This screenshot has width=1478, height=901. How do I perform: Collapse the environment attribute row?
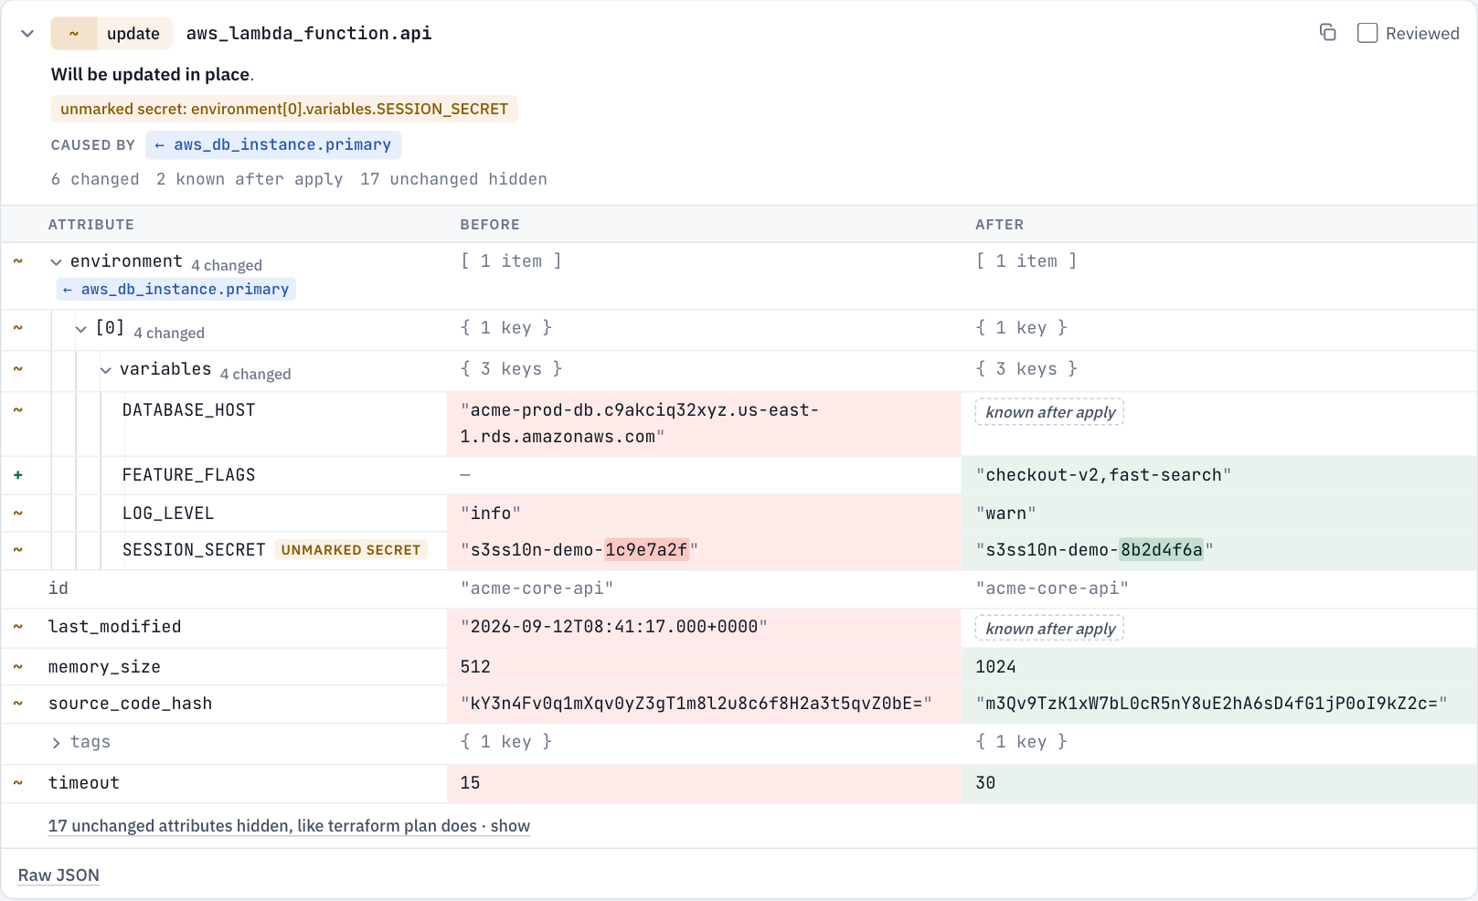tap(57, 262)
